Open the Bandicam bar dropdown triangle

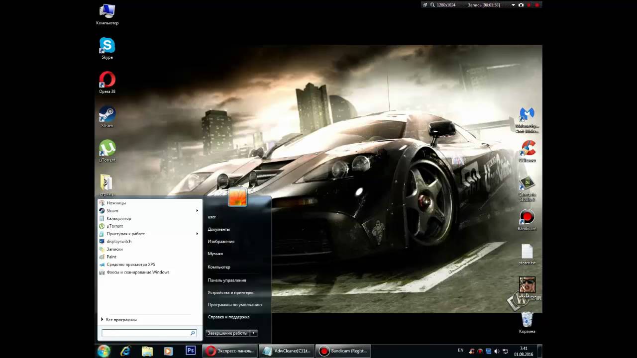[514, 5]
